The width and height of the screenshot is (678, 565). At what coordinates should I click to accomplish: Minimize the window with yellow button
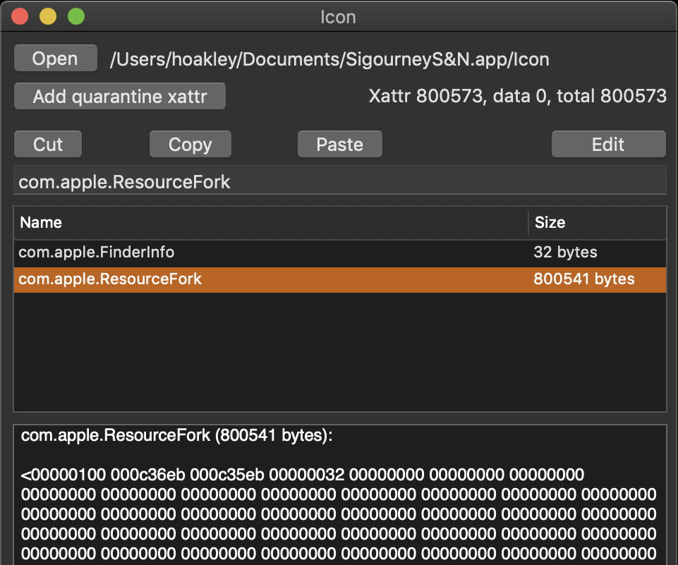(48, 16)
